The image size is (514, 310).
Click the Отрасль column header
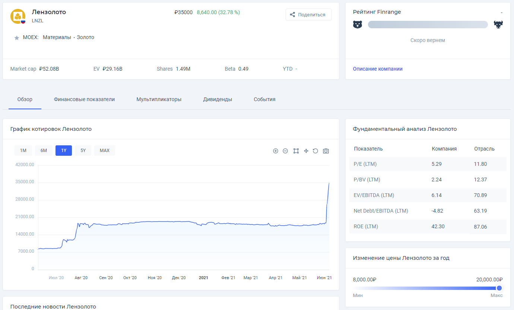coord(484,149)
